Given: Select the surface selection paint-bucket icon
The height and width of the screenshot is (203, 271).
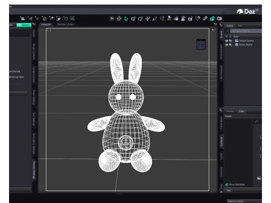Looking at the screenshot, I should tap(176, 19).
